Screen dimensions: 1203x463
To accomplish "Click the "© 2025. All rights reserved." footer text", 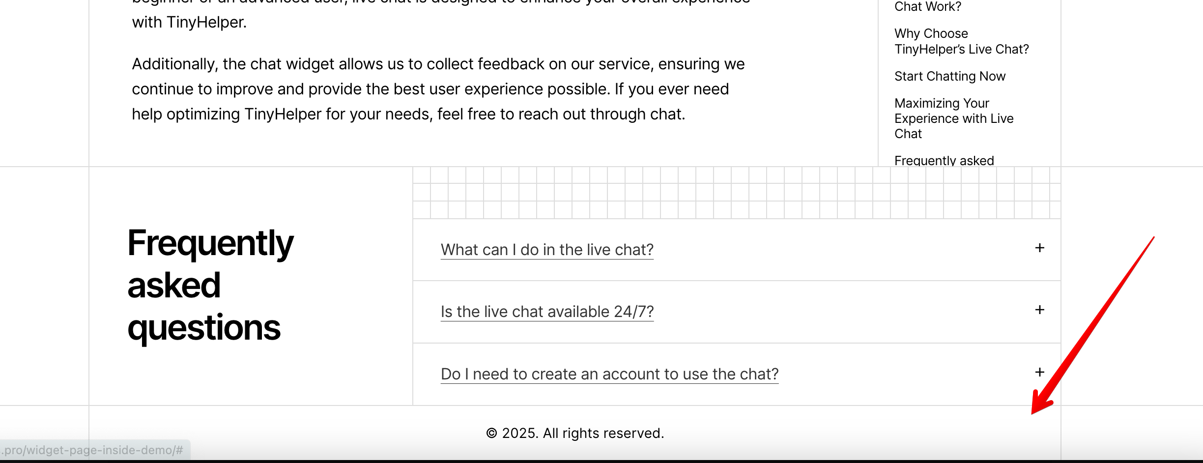I will [x=575, y=433].
